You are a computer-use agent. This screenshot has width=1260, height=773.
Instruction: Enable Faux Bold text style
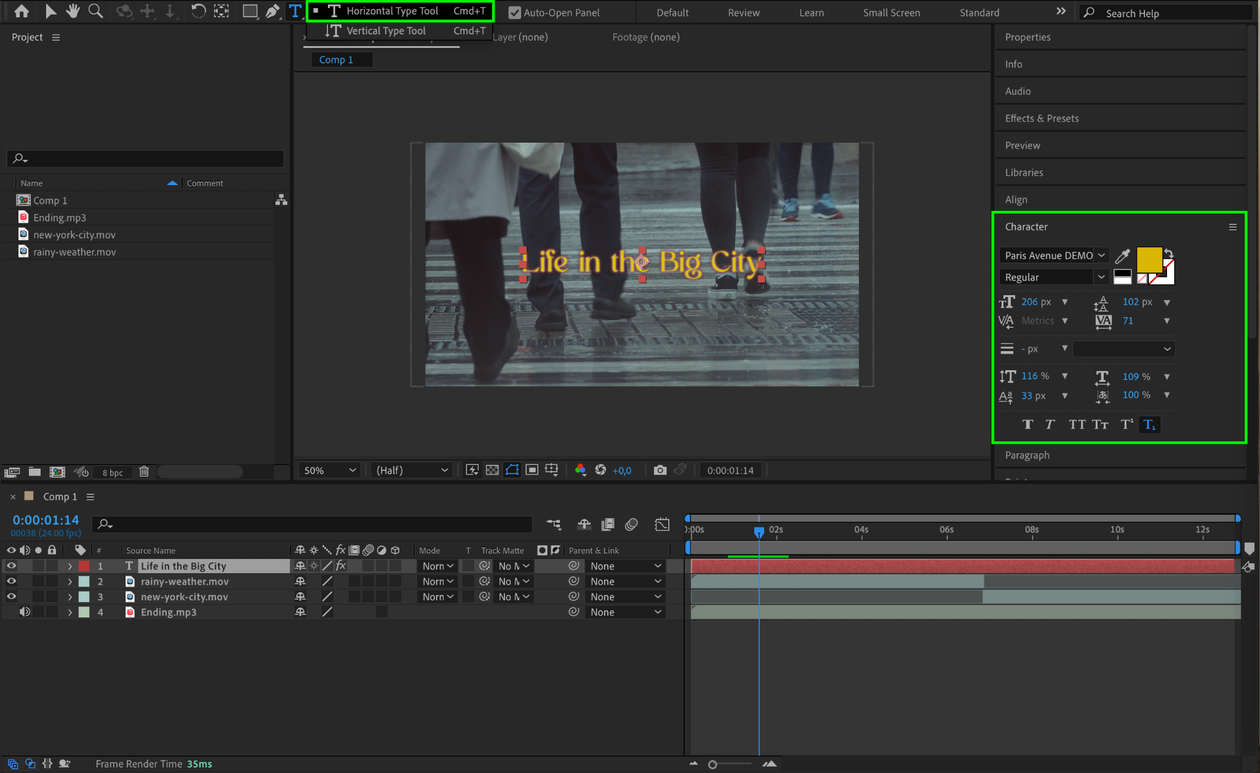[x=1027, y=424]
